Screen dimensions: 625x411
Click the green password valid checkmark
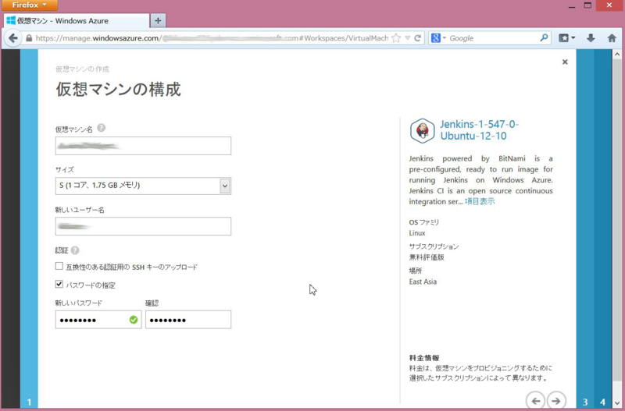click(x=134, y=320)
